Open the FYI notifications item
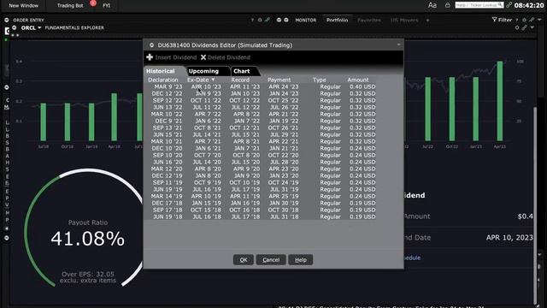This screenshot has height=308, width=547. [x=106, y=6]
